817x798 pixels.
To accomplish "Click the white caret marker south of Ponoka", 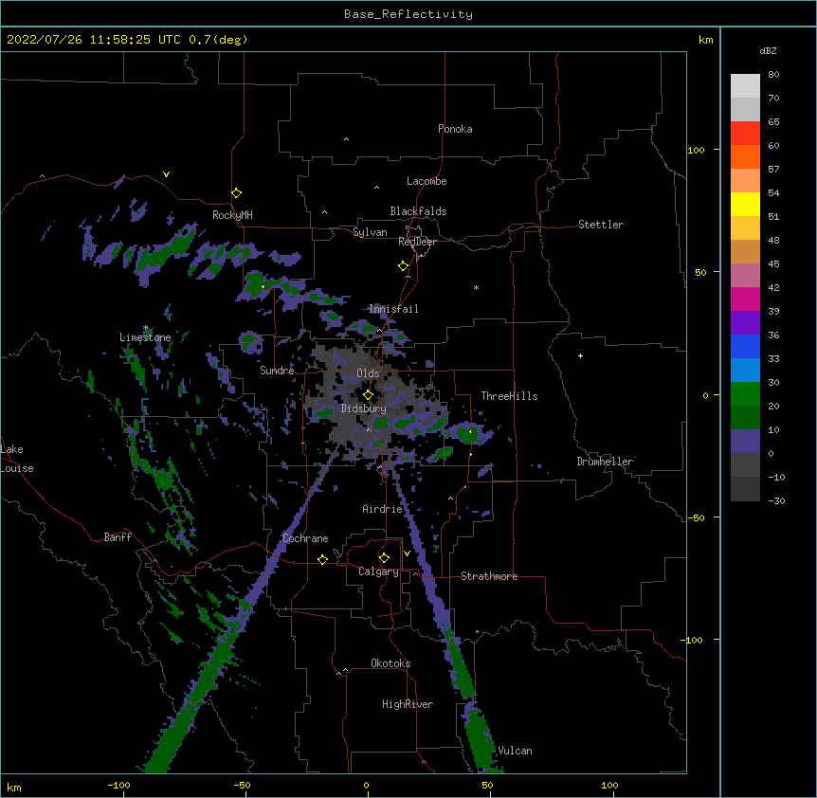I will click(347, 139).
